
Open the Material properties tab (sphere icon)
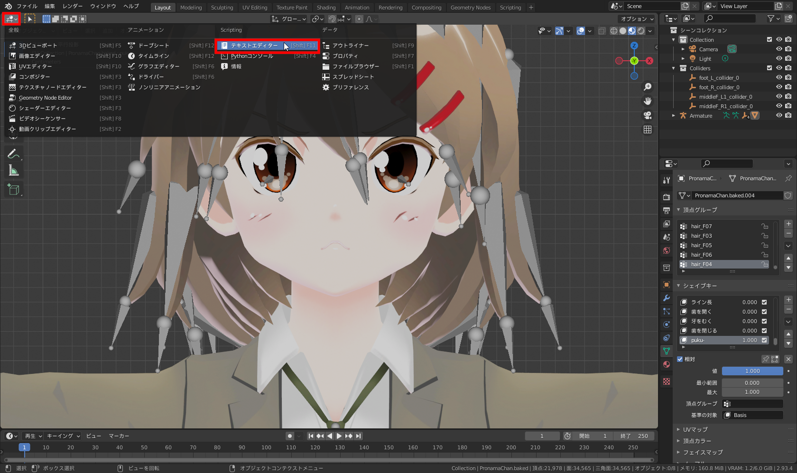coord(666,364)
